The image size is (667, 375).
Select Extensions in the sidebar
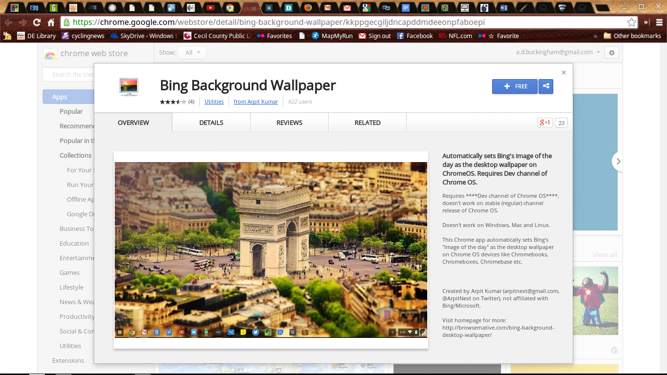[68, 360]
